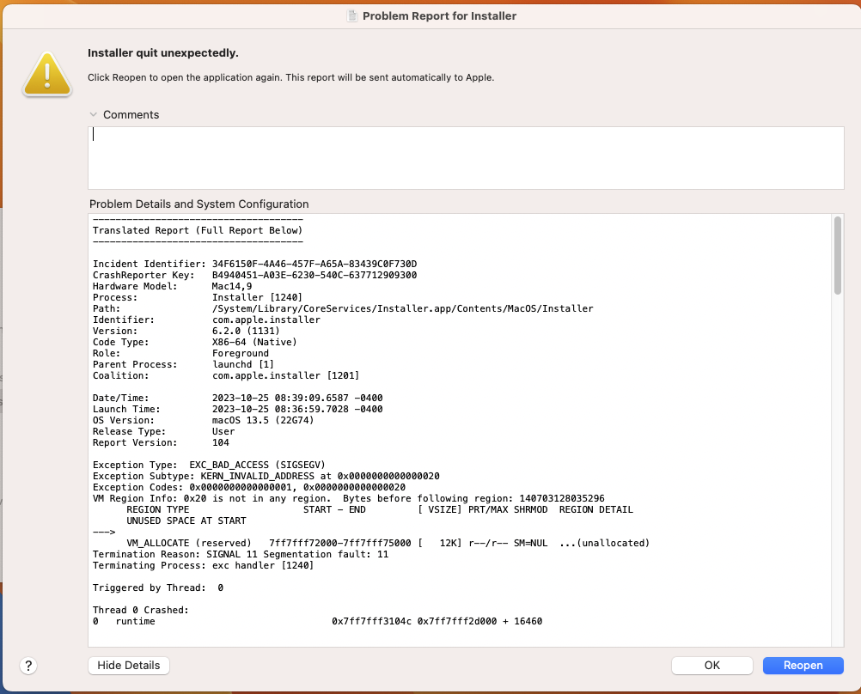Image resolution: width=861 pixels, height=694 pixels.
Task: Click the VM Region Info line
Action: click(349, 498)
